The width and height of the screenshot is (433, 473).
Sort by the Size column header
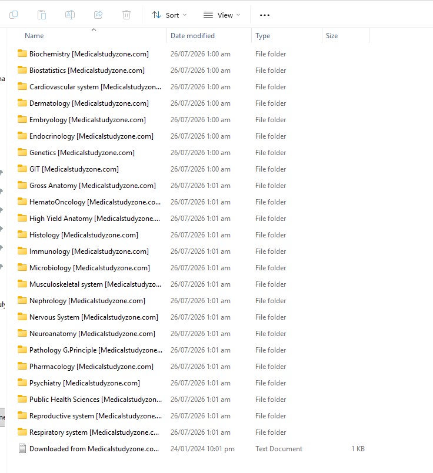click(x=332, y=36)
